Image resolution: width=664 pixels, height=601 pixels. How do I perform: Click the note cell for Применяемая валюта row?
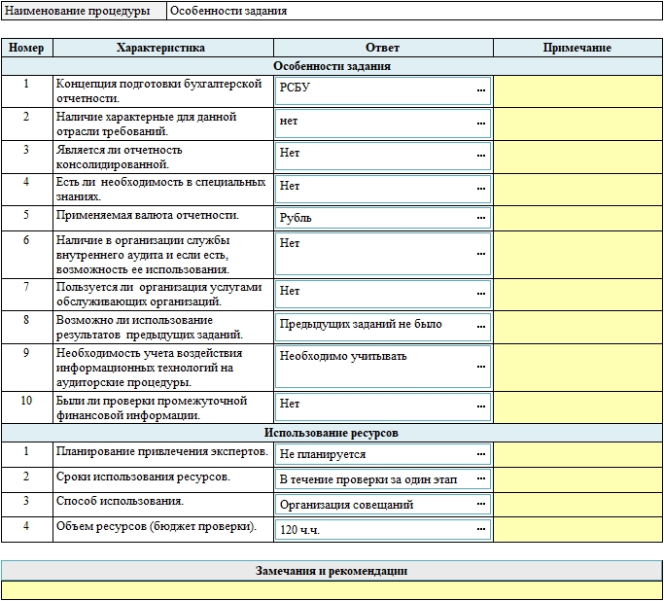coord(578,218)
